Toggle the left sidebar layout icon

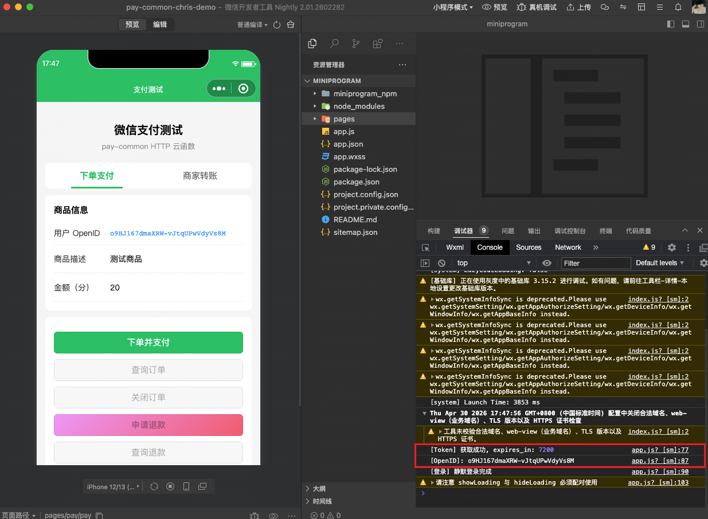(671, 24)
